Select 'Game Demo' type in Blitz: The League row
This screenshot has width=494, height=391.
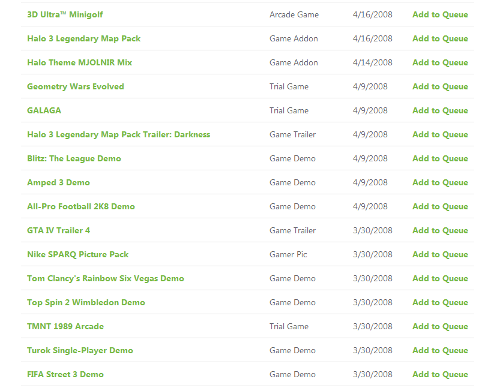[292, 159]
